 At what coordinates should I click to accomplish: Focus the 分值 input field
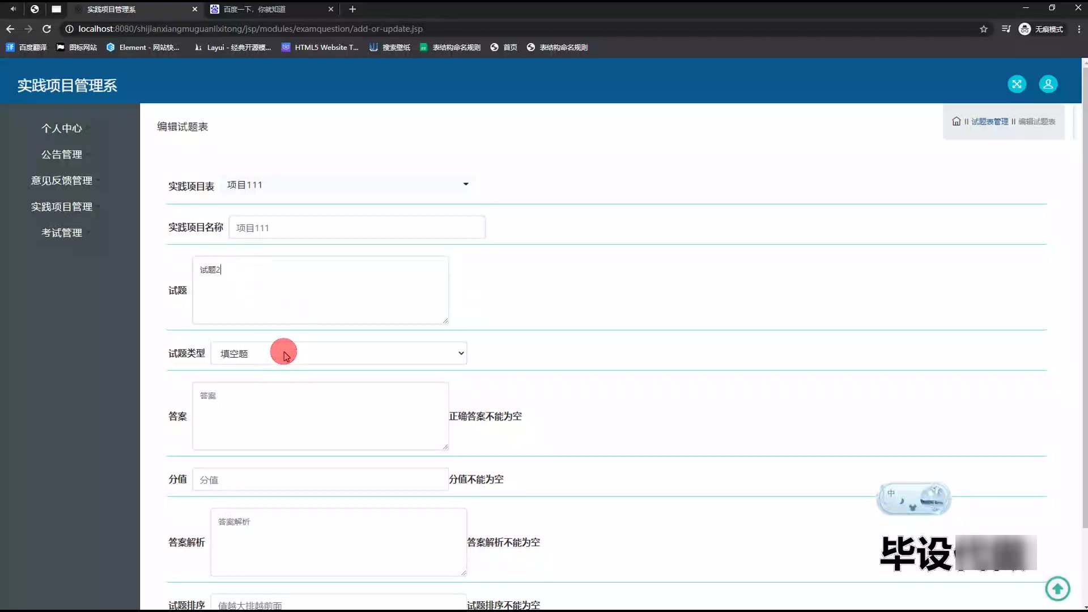pyautogui.click(x=321, y=479)
